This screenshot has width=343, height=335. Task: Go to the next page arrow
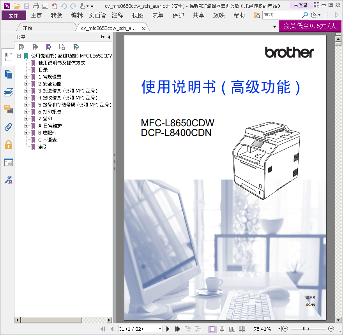(168, 329)
